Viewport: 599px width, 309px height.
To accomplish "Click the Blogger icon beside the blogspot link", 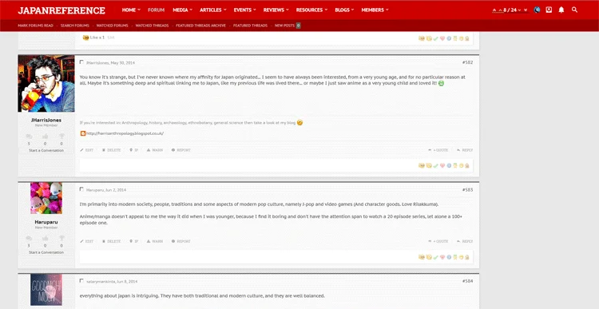I will pos(83,133).
